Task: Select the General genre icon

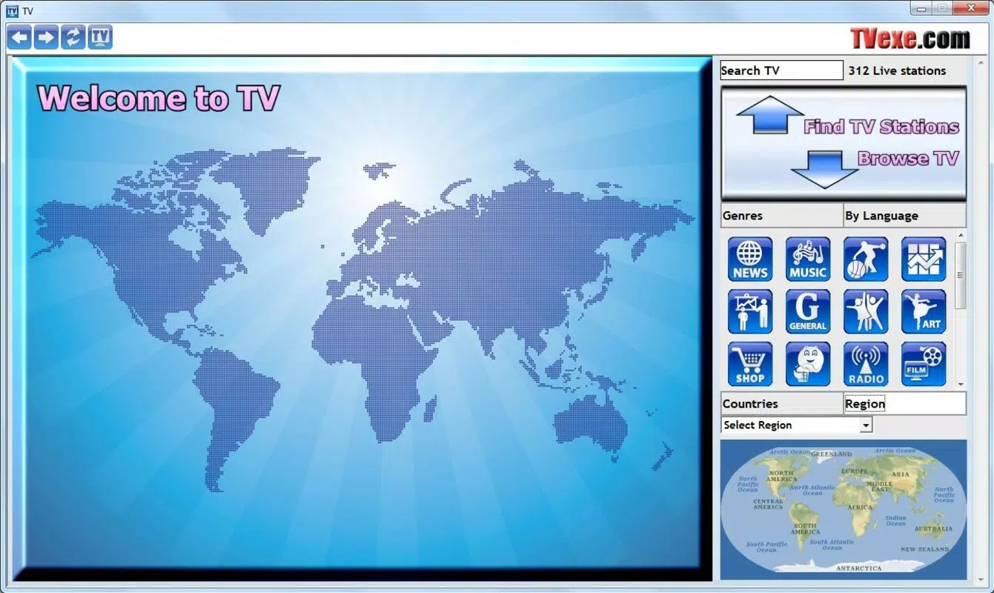Action: coord(808,312)
